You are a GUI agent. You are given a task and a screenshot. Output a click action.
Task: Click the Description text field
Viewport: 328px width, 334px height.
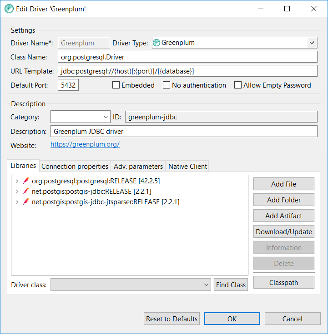click(x=184, y=131)
